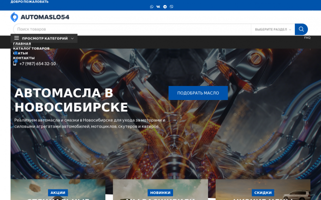Open the VK social network icon
Image resolution: width=321 pixels, height=200 pixels.
158,6
